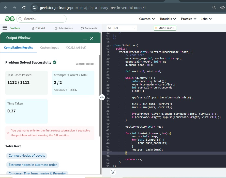Click the 'class Solution {' code line
226x178 pixels.
coord(125,46)
